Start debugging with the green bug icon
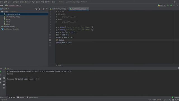Screen dimensions: 179x101 (171, 5)
